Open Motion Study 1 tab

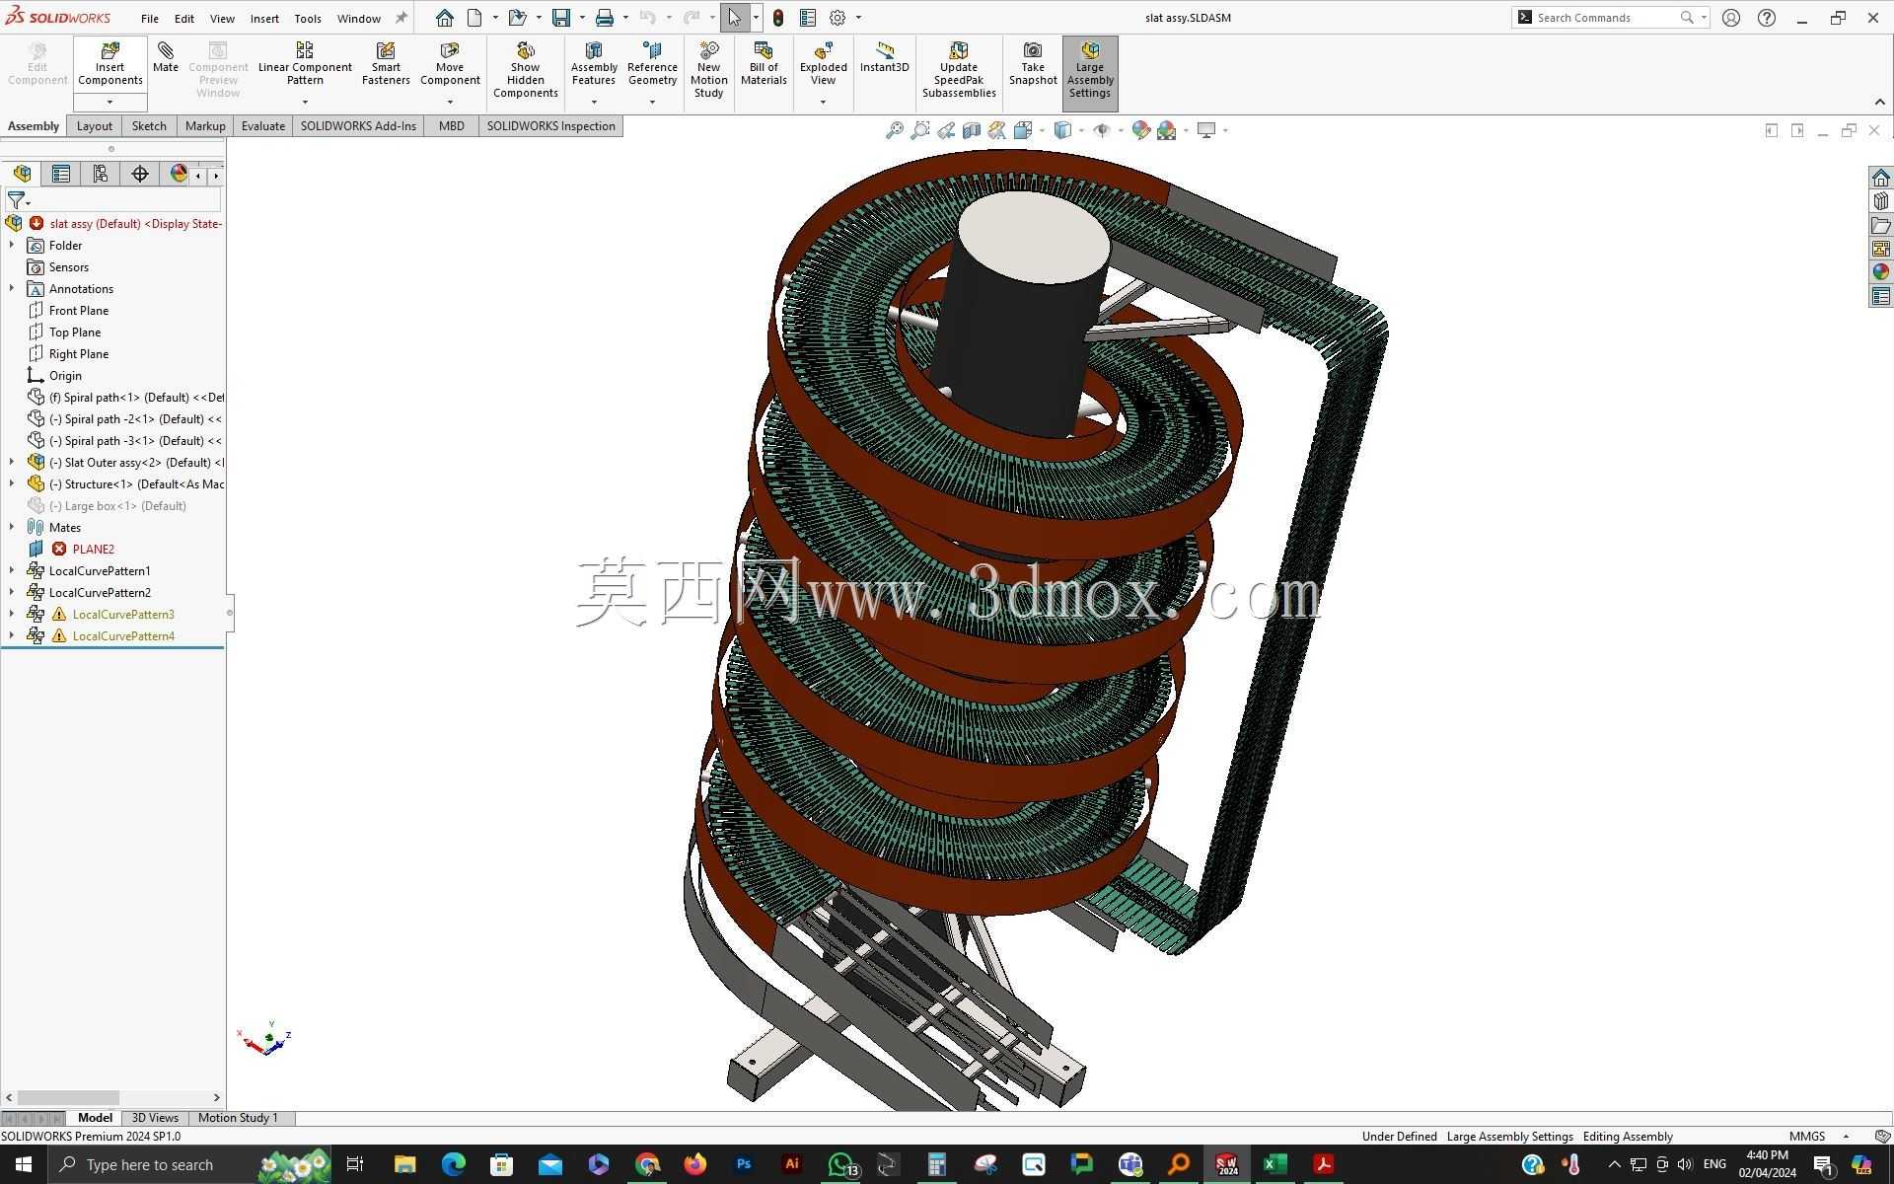[x=238, y=1118]
